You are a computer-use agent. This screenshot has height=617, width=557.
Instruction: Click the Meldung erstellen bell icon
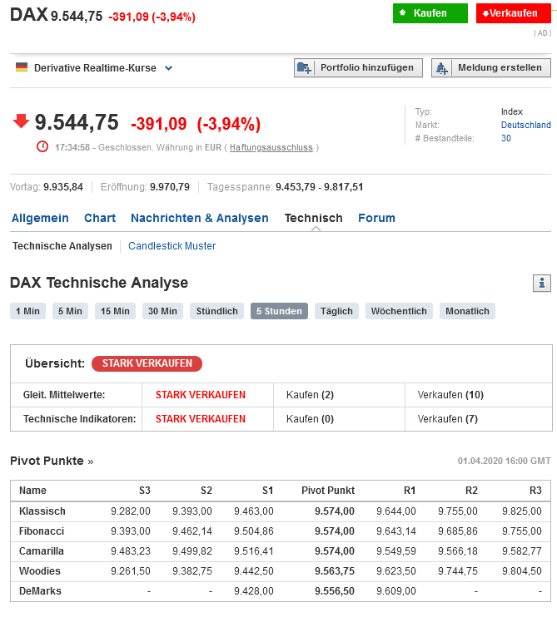441,68
